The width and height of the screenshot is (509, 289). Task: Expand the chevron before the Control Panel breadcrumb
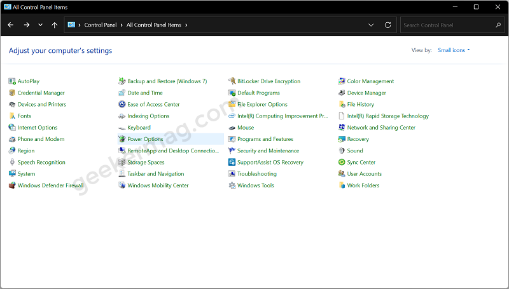point(80,25)
